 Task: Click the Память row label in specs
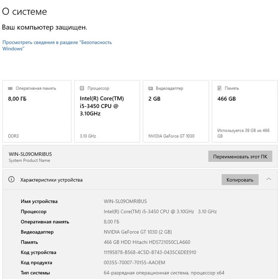[x=29, y=242]
